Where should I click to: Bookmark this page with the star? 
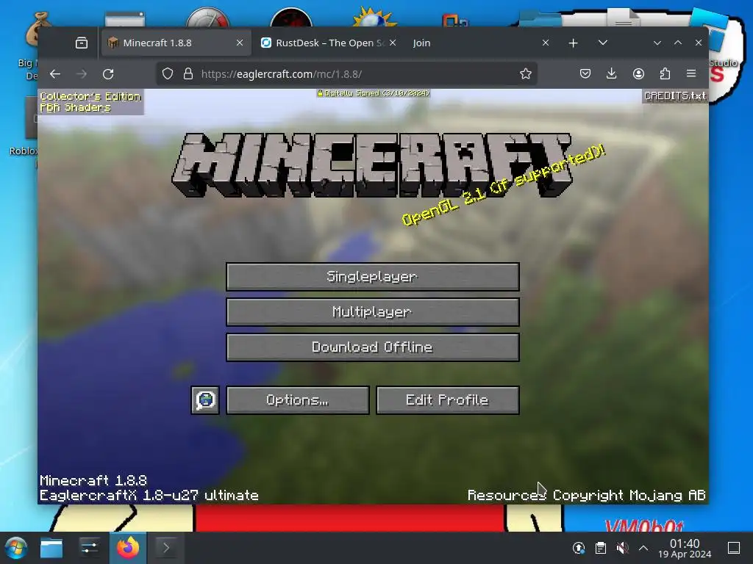pos(526,74)
